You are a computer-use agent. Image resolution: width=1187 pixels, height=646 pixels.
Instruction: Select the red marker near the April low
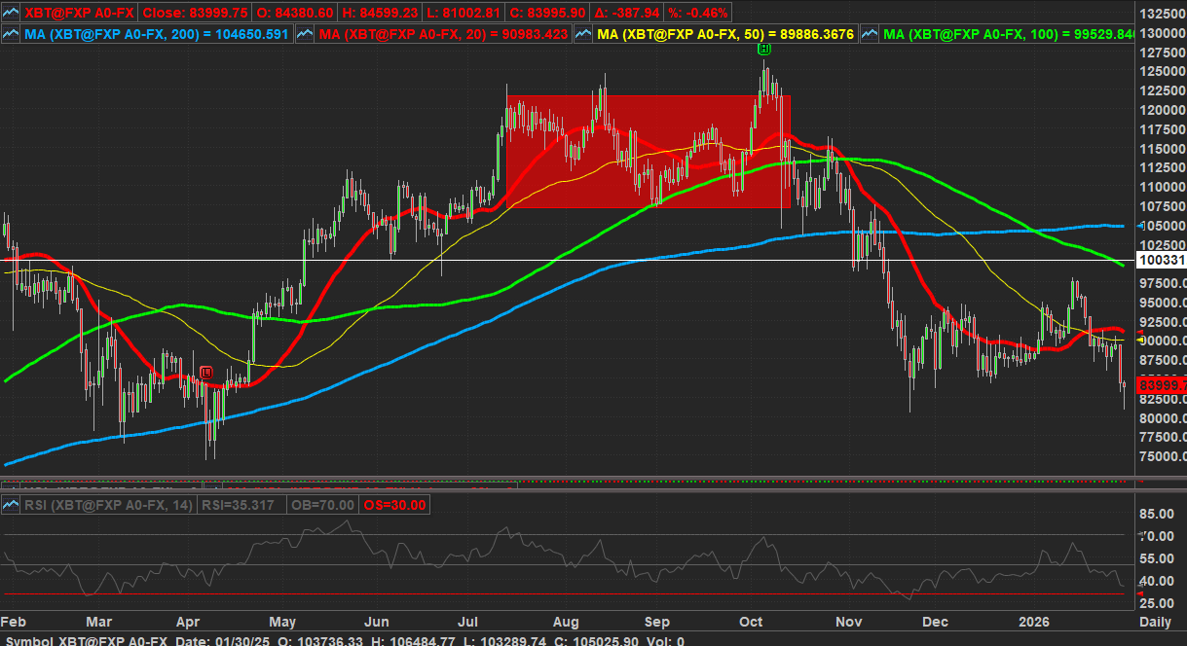[206, 372]
